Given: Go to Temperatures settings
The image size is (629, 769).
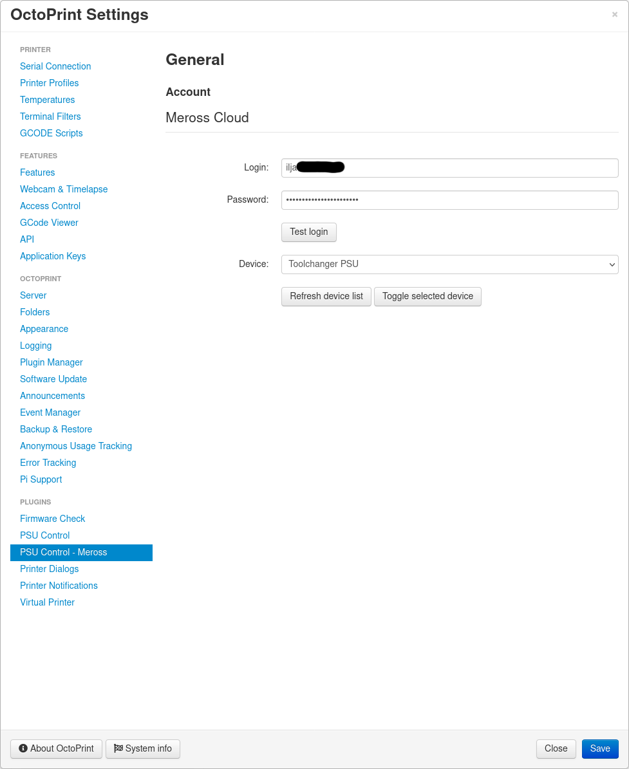Looking at the screenshot, I should point(47,100).
